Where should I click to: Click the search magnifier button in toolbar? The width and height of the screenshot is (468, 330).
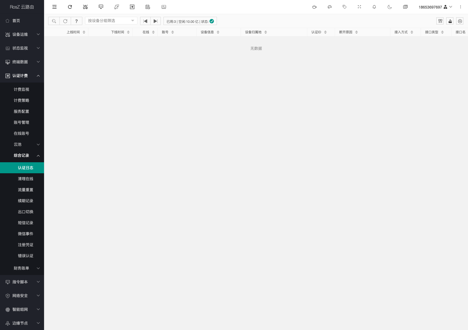pyautogui.click(x=54, y=21)
